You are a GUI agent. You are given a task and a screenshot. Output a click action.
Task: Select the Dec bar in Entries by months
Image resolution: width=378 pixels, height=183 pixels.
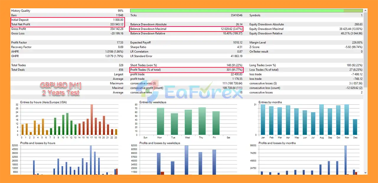[x=355, y=127]
